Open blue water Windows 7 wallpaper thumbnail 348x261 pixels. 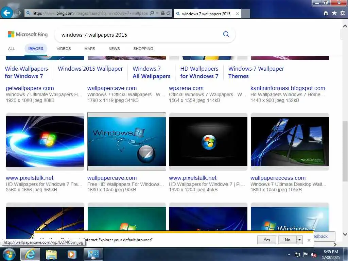pyautogui.click(x=126, y=142)
